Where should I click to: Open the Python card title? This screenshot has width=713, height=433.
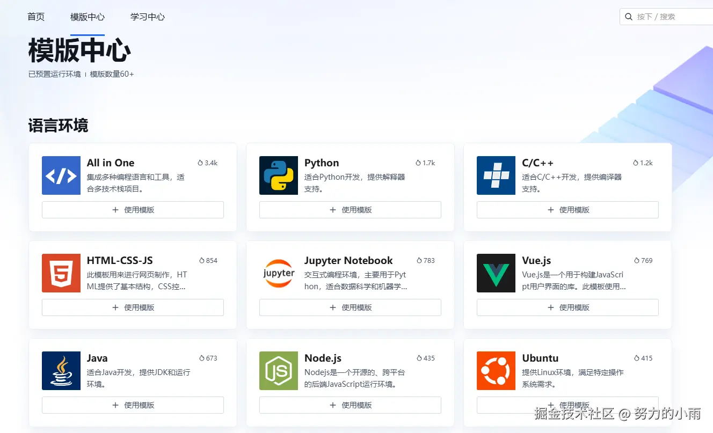click(322, 163)
